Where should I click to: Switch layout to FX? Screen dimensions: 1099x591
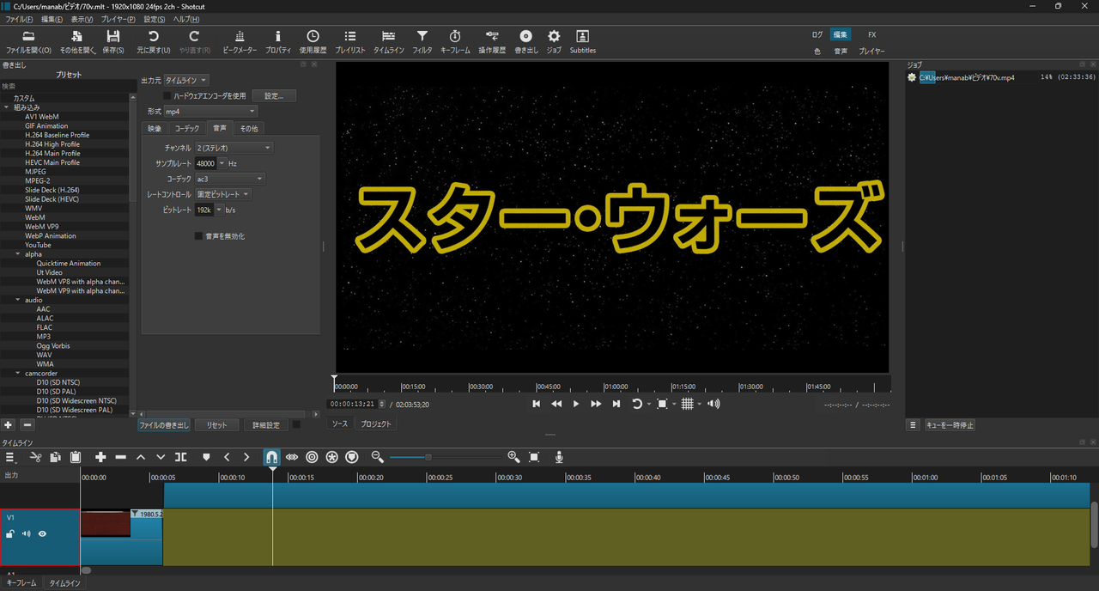[x=872, y=35]
